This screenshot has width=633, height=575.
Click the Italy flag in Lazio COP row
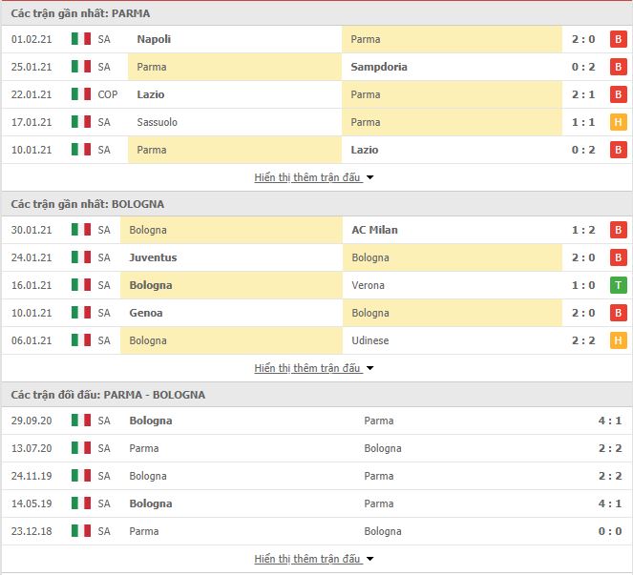point(81,94)
